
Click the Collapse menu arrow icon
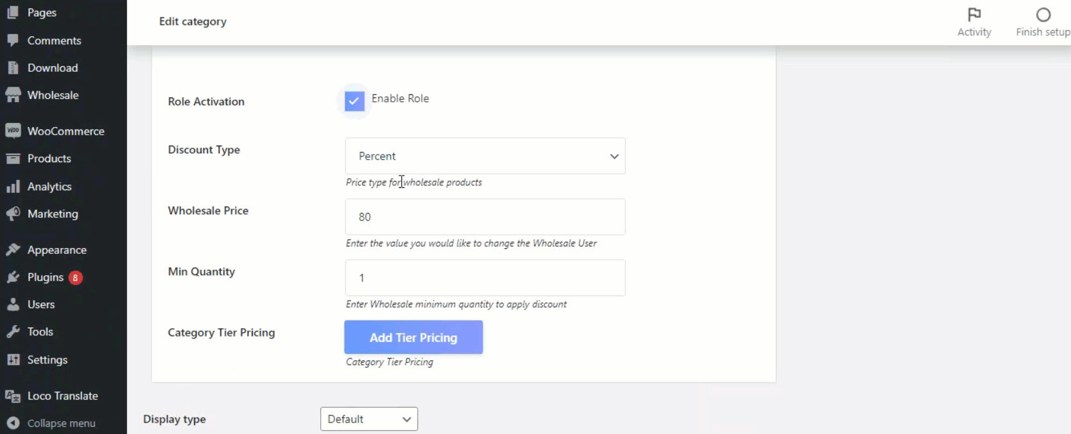click(x=13, y=423)
